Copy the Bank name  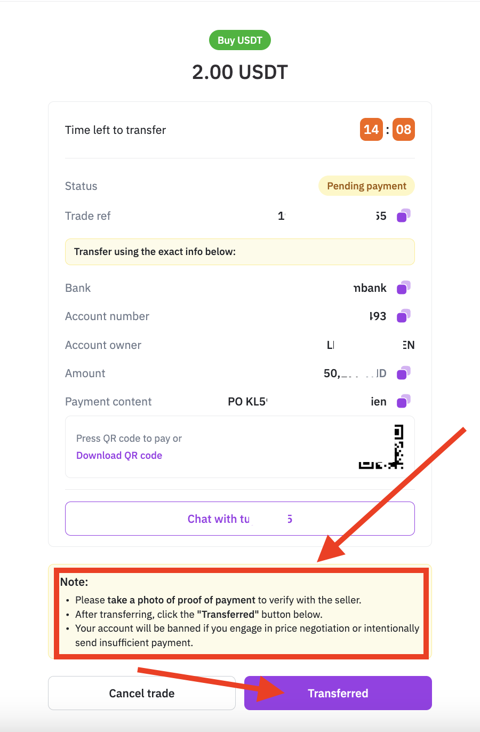(x=403, y=288)
